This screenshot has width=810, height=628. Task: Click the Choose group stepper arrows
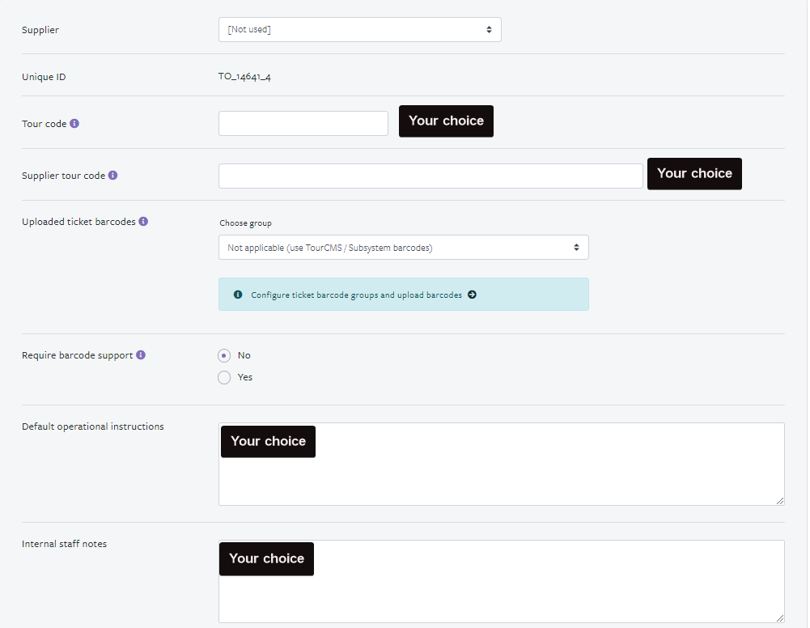tap(576, 247)
